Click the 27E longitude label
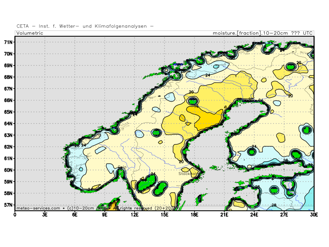This screenshot has height=247, width=329. click(x=284, y=214)
